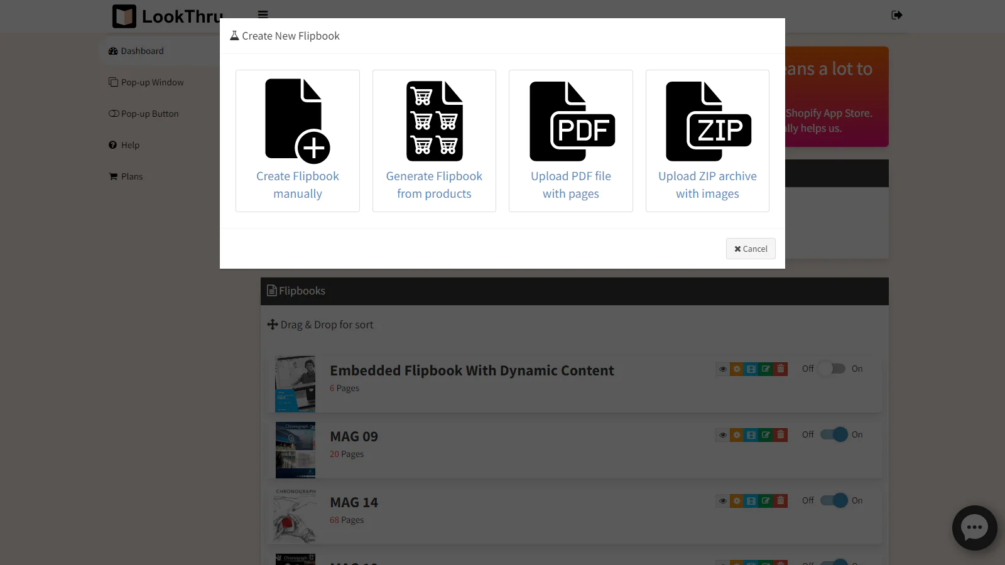Choose Generate Flipbook from products option
The width and height of the screenshot is (1005, 565).
pos(434,141)
